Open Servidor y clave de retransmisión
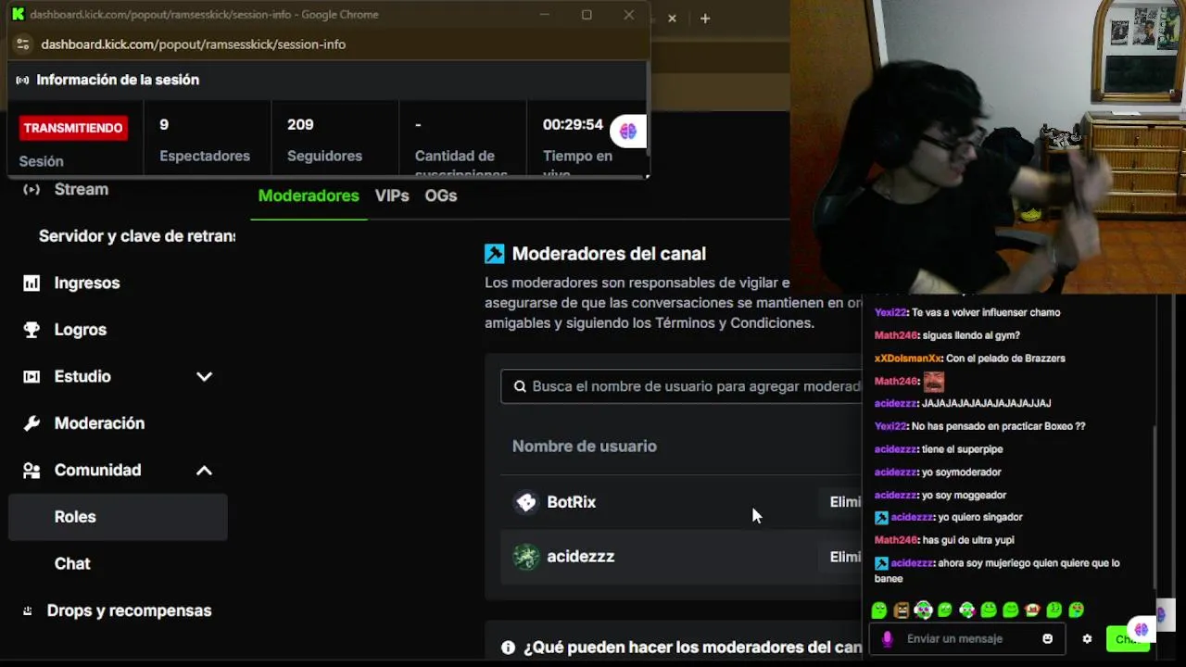 coord(137,236)
